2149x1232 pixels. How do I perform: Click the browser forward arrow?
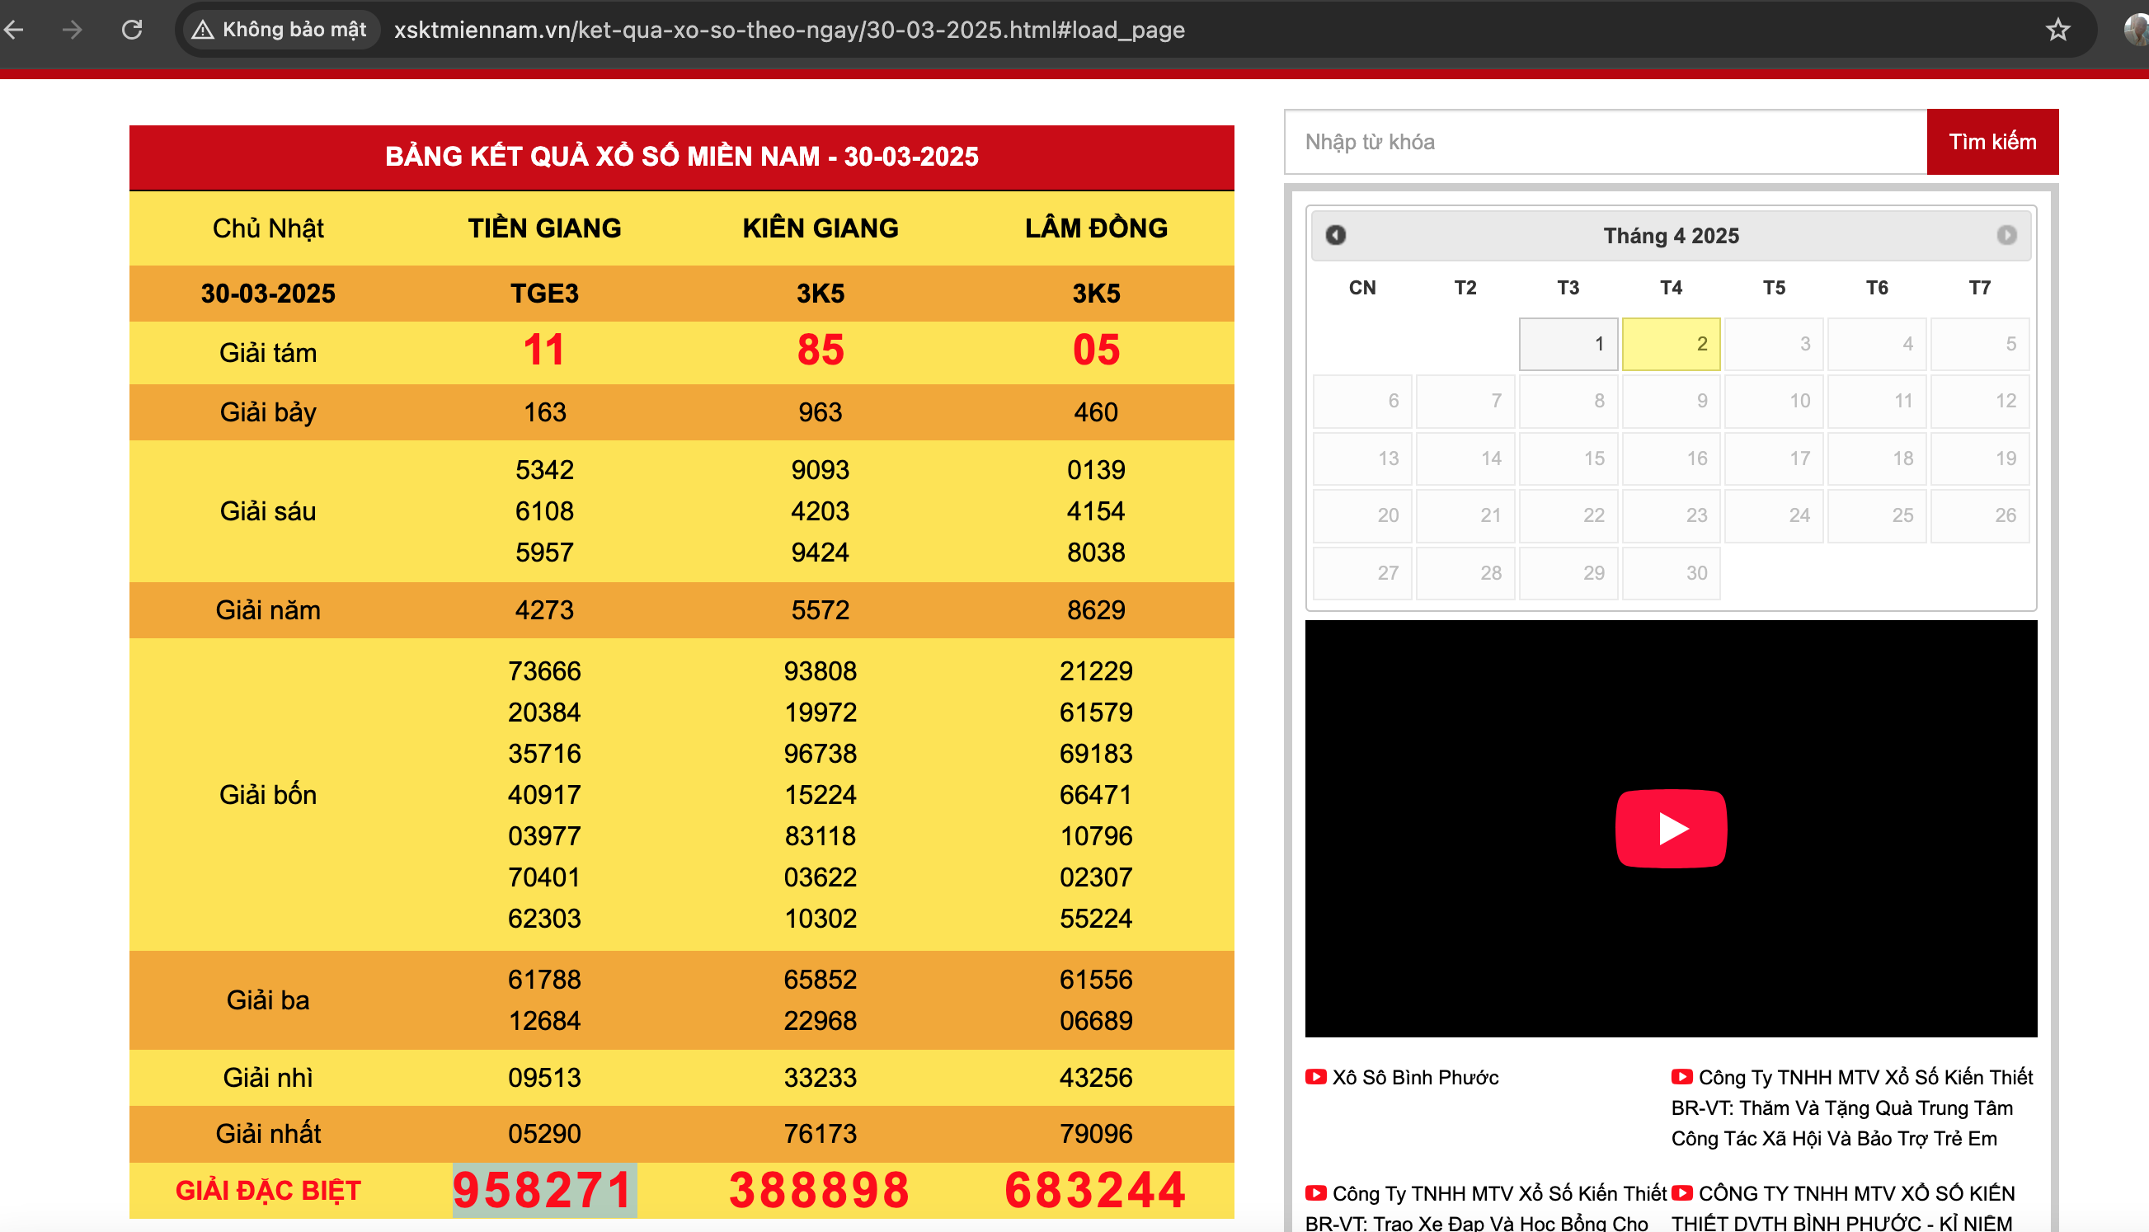tap(73, 31)
